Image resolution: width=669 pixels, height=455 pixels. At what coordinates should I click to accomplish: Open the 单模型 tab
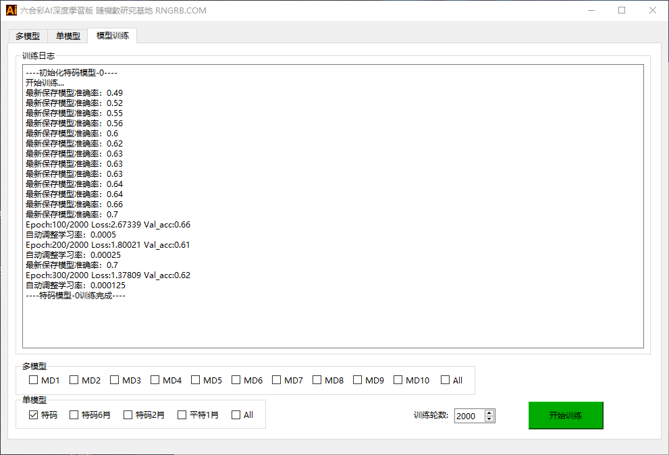click(x=68, y=36)
